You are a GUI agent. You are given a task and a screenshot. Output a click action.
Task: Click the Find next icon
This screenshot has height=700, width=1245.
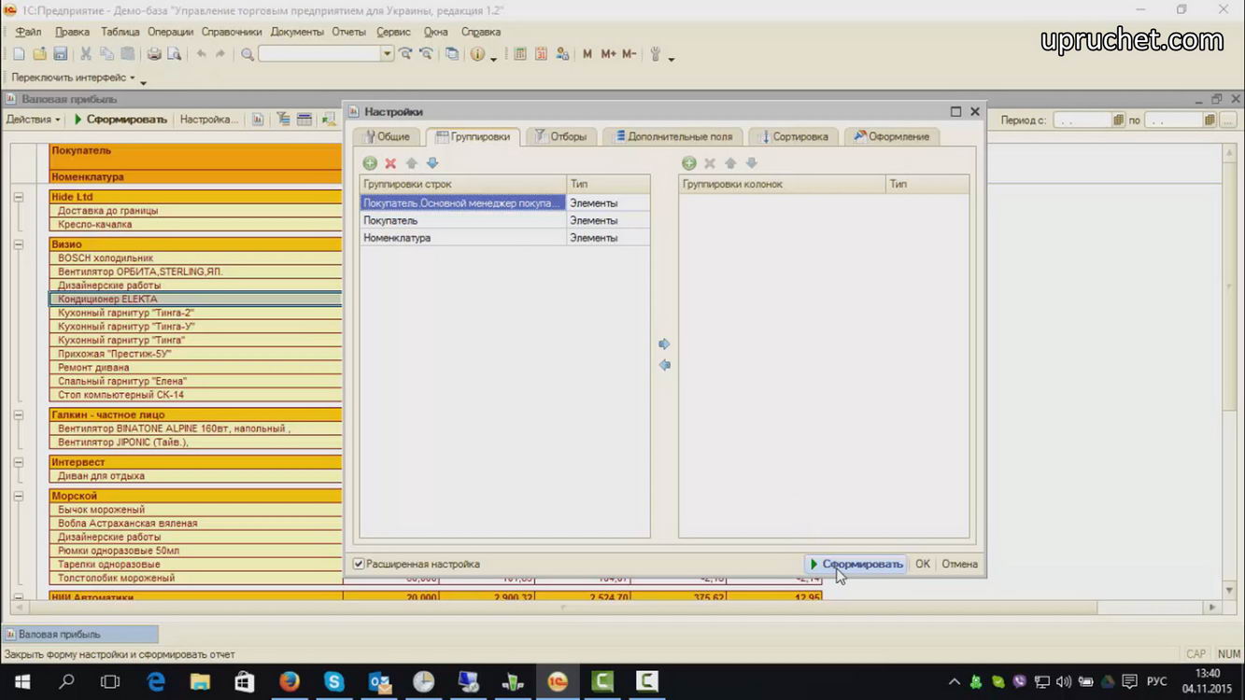click(x=405, y=54)
